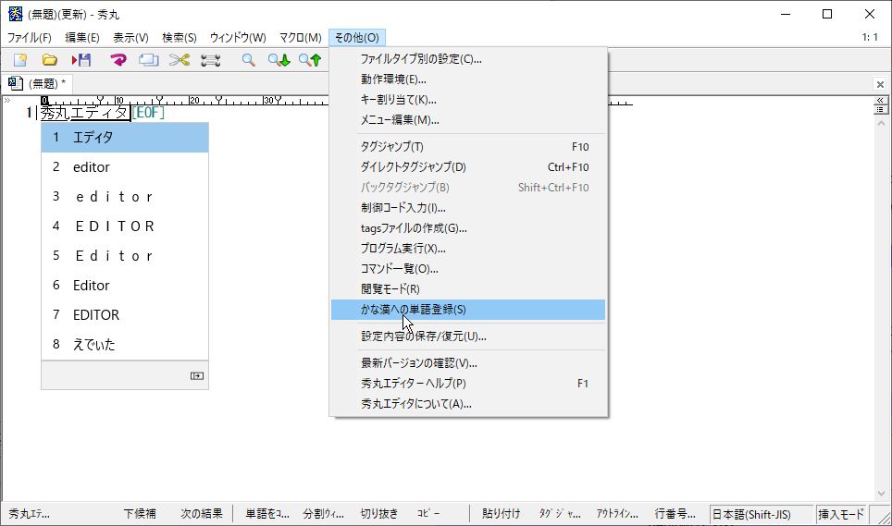Click the copy pages toolbar icon
The image size is (892, 526).
[x=148, y=60]
